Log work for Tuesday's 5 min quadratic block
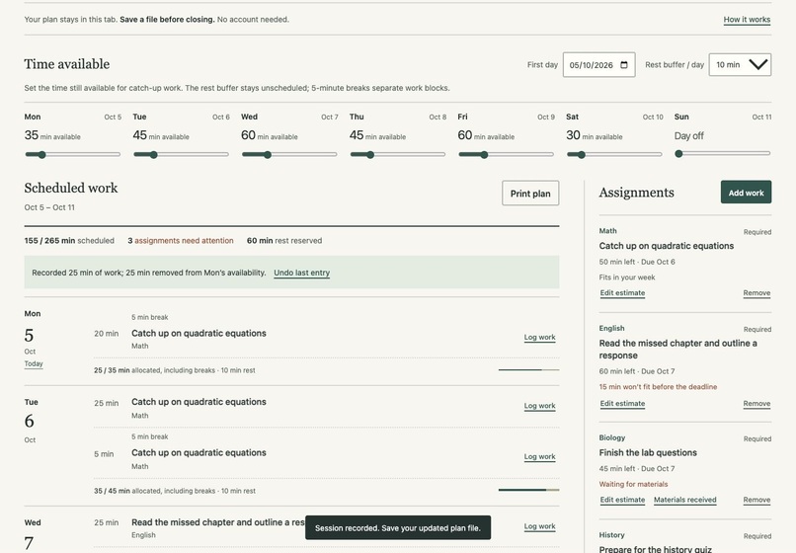Screen dimensions: 796x553 [x=539, y=456]
